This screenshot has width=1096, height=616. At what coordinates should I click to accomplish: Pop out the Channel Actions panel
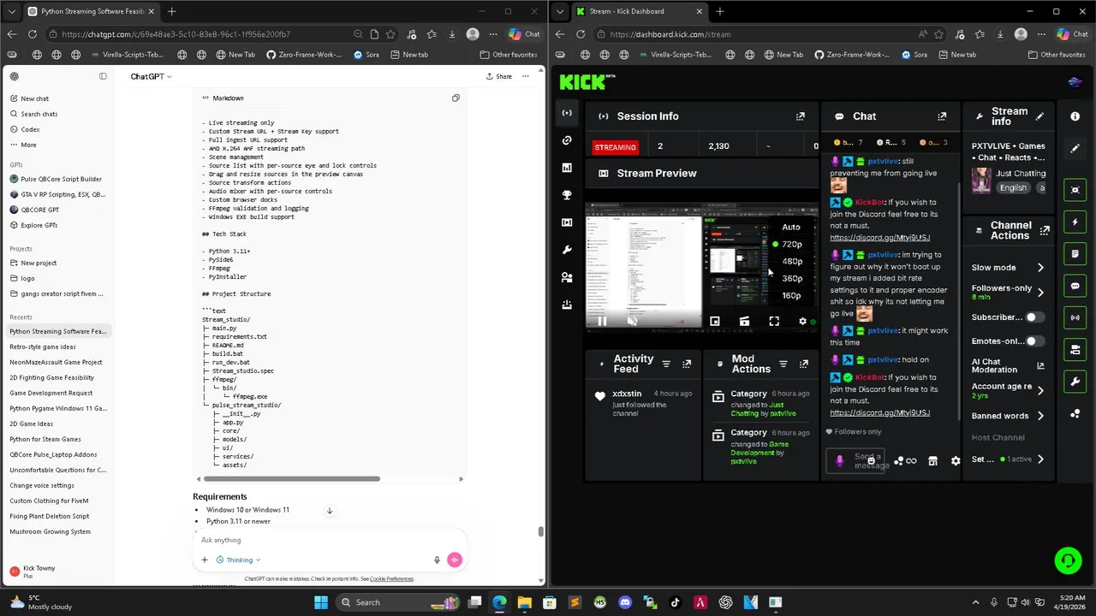pyautogui.click(x=1044, y=230)
